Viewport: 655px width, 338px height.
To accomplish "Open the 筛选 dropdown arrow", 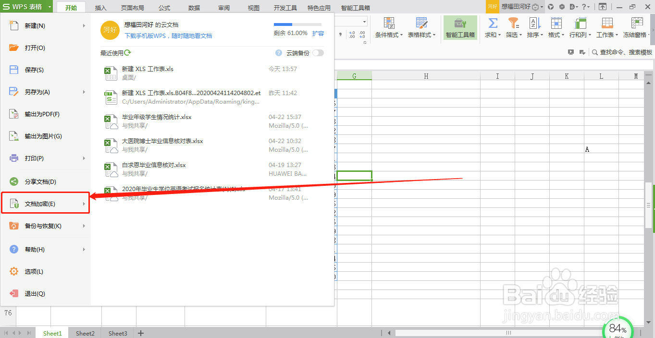I will click(520, 35).
